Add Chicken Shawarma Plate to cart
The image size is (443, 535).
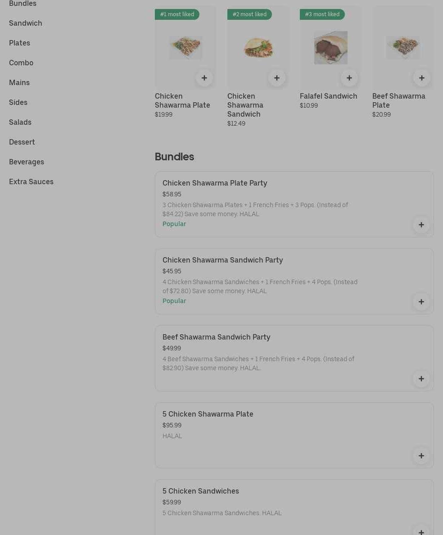coord(204,78)
